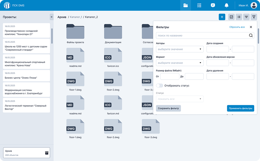Collapse the projects sidebar with chevron
This screenshot has height=161, width=260.
(x=51, y=17)
